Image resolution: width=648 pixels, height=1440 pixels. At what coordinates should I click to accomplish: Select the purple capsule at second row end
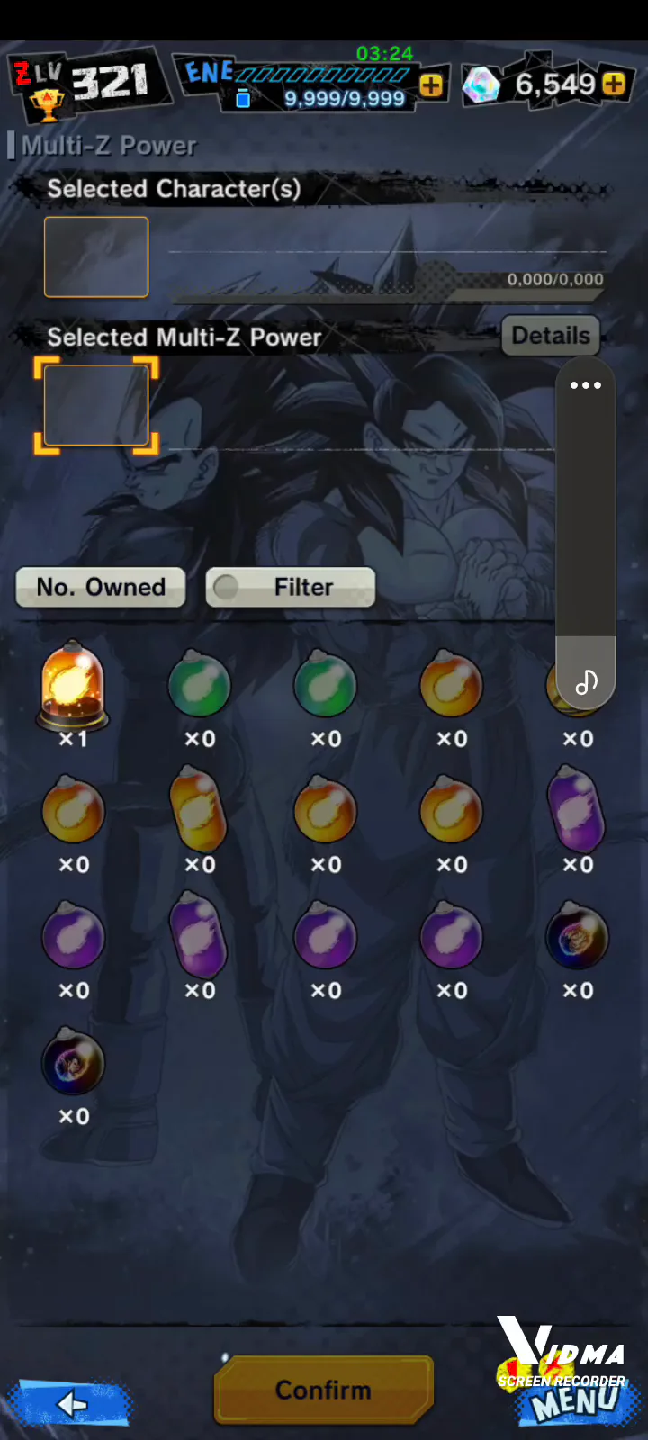coord(577,808)
